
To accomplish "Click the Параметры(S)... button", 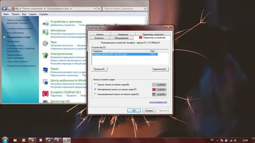I will [160, 69].
